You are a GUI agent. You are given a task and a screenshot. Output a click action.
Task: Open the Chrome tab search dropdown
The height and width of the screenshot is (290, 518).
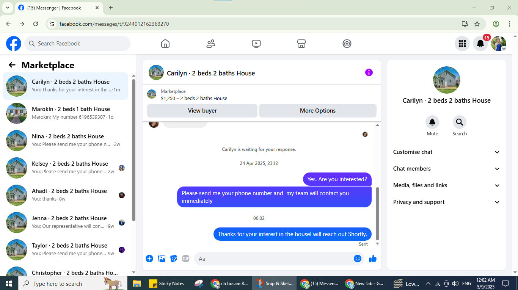coord(7,8)
